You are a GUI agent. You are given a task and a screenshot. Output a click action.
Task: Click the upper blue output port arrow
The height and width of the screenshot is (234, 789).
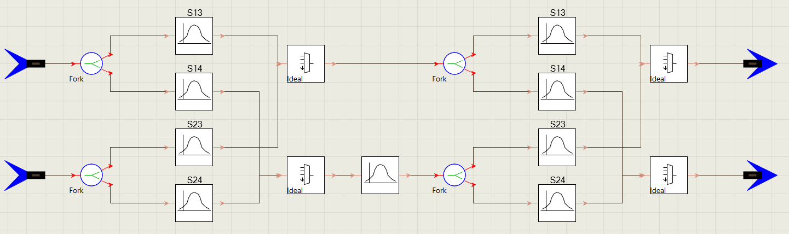pos(760,64)
